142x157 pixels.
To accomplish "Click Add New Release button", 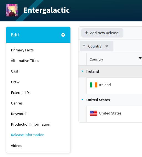I will [x=102, y=33].
